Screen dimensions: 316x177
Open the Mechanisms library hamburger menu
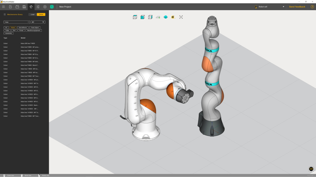click(5, 14)
